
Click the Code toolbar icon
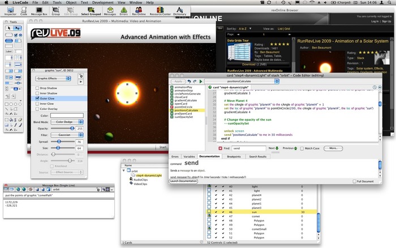(x=25, y=10)
